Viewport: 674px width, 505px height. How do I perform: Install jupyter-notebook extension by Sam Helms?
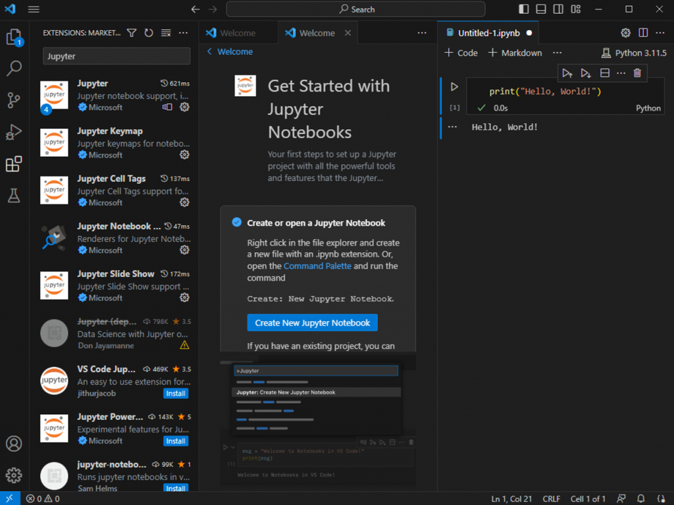point(176,489)
